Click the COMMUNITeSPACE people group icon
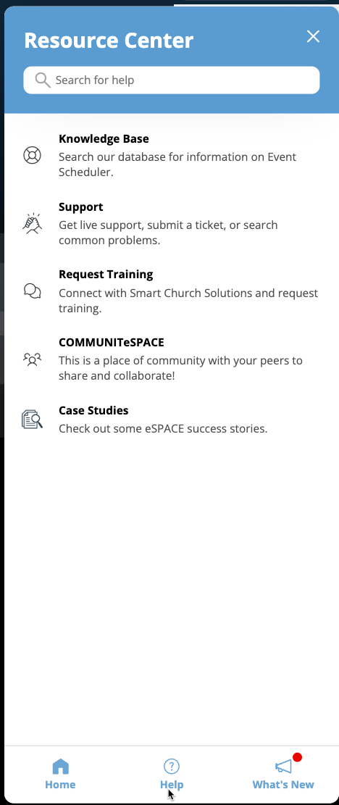Viewport: 339px width, 805px height. click(33, 359)
